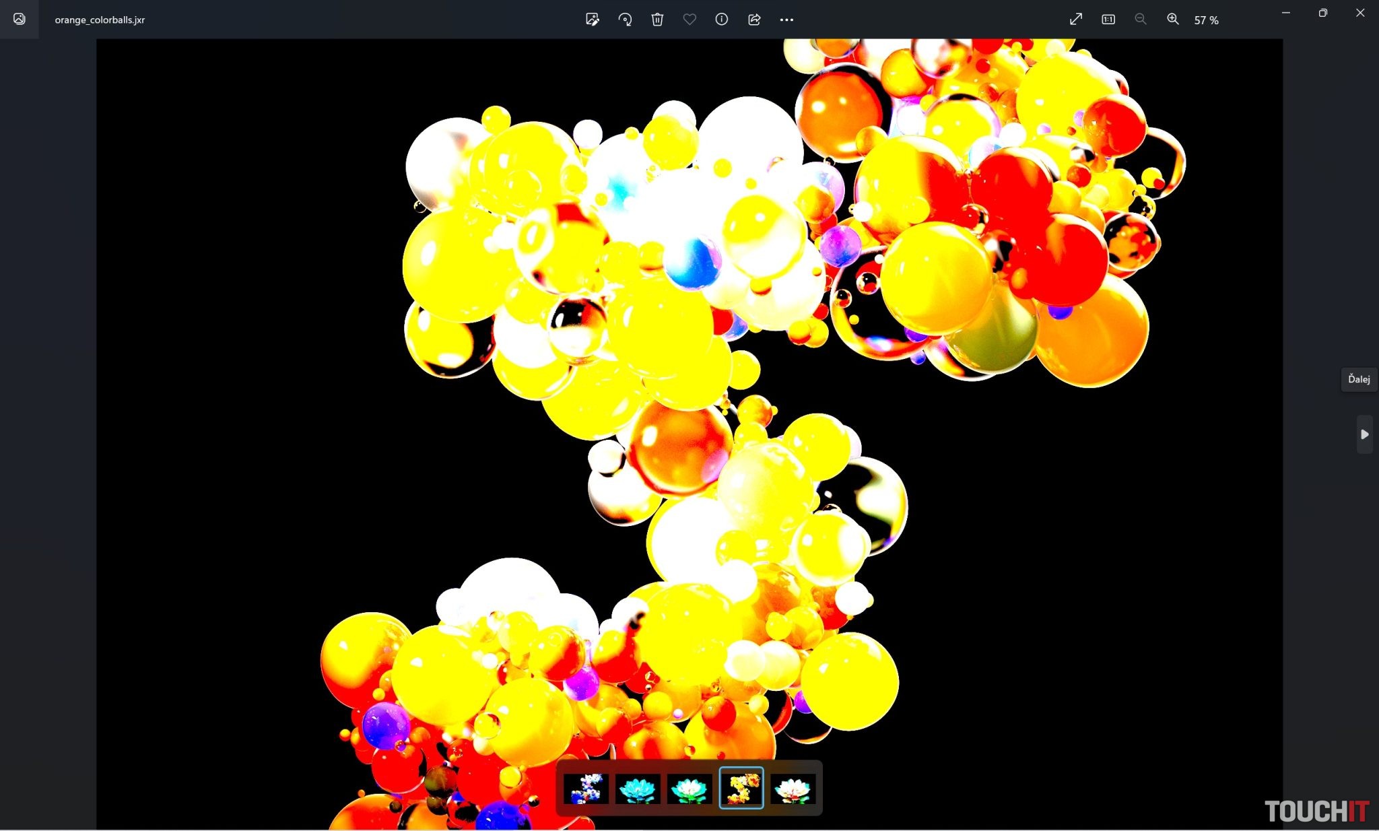Rotate the image with rotate icon
Screen dimensions: 1379x831
point(625,20)
